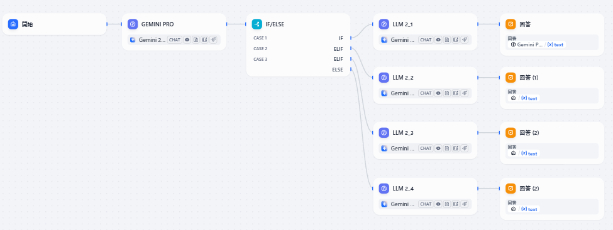Select the GEMINI PRO node LLM icon
The height and width of the screenshot is (230, 613).
tap(133, 24)
